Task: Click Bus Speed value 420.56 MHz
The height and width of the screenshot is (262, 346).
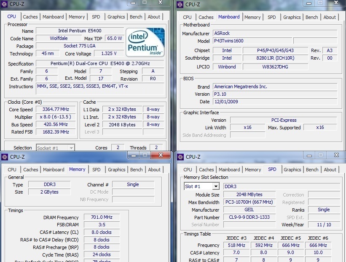Action: pyautogui.click(x=56, y=124)
